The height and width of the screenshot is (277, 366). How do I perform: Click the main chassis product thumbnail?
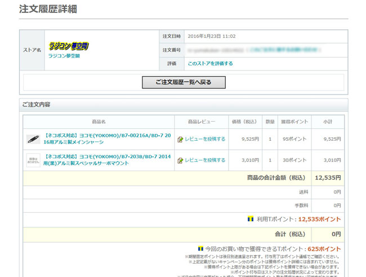click(x=33, y=139)
